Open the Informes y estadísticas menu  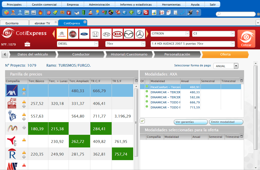coord(136,5)
